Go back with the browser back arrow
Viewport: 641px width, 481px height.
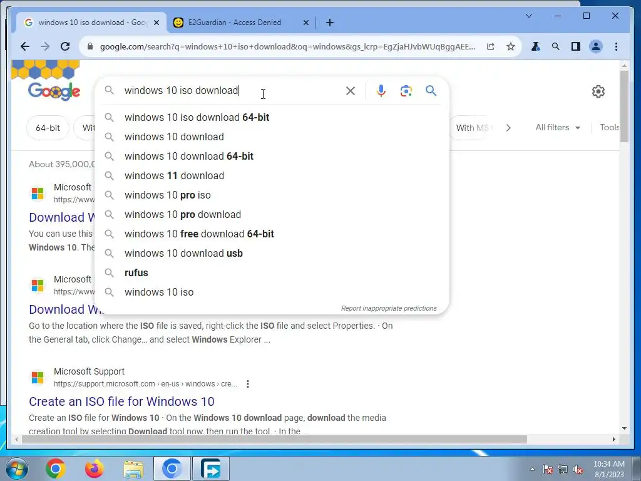[x=25, y=46]
